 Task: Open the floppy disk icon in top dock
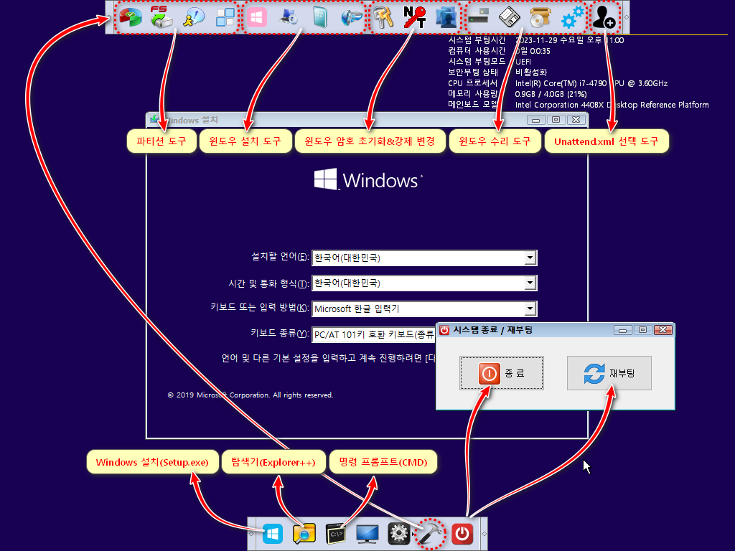coord(510,17)
